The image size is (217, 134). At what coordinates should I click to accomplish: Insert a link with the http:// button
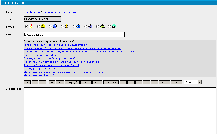point(72,82)
